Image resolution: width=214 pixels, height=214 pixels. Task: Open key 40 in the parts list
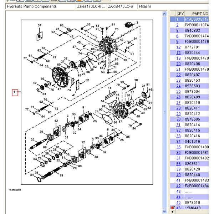(x=177, y=175)
